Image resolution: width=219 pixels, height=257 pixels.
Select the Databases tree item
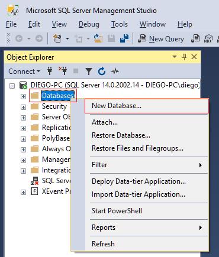(x=57, y=96)
